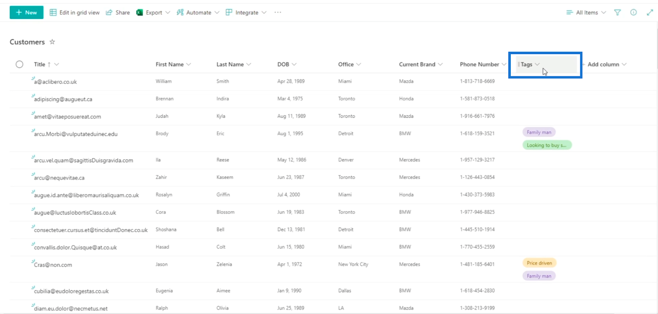Open item Cras@non.com
Screen dimensions: 658x314
(53, 265)
